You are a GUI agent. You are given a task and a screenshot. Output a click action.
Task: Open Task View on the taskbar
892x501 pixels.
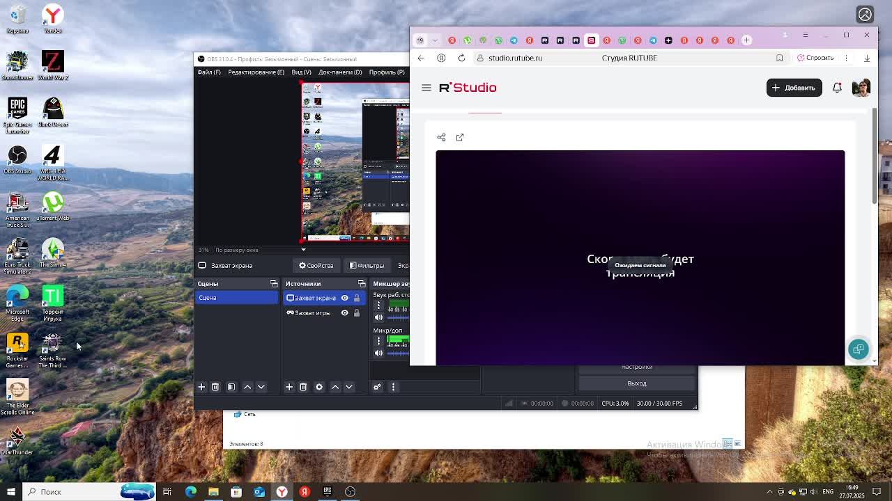tap(167, 492)
